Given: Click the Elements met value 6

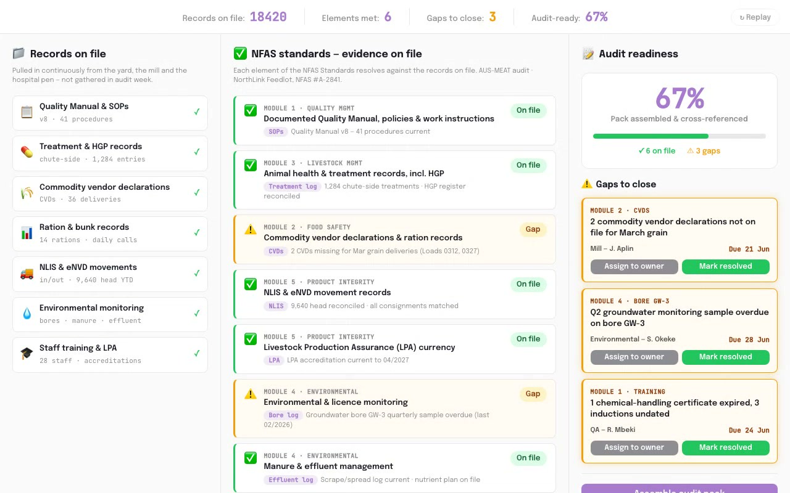Looking at the screenshot, I should point(388,17).
